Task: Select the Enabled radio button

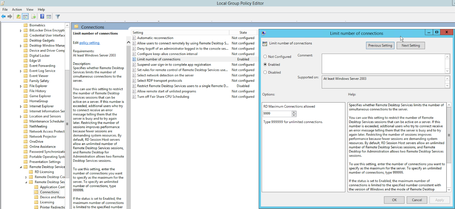Action: (x=265, y=65)
